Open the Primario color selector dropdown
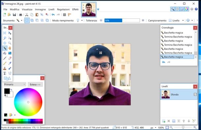The image size is (201, 130). pos(15,84)
